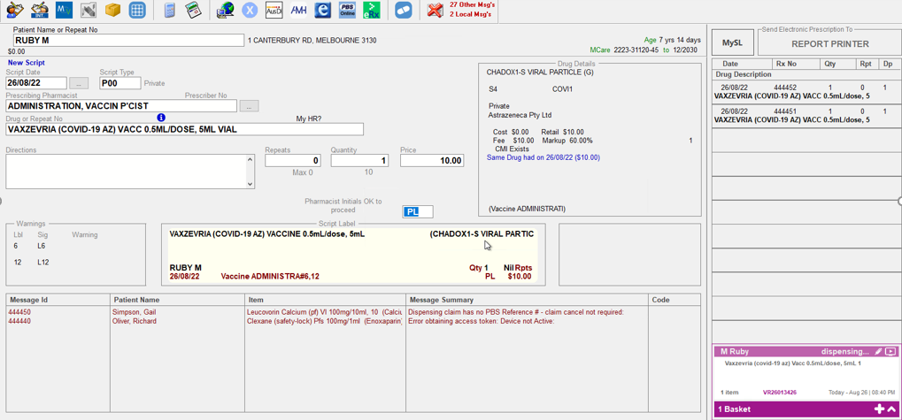Click the Same Drug had on 26/08/22 text

543,157
